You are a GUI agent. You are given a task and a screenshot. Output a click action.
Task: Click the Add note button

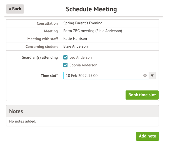pos(147,136)
